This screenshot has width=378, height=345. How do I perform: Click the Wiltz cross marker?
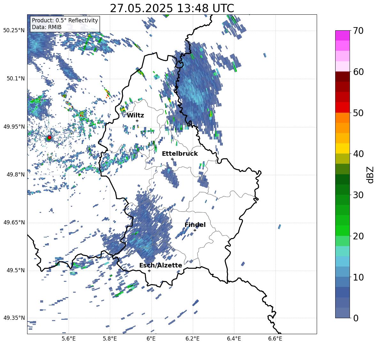pyautogui.click(x=137, y=121)
